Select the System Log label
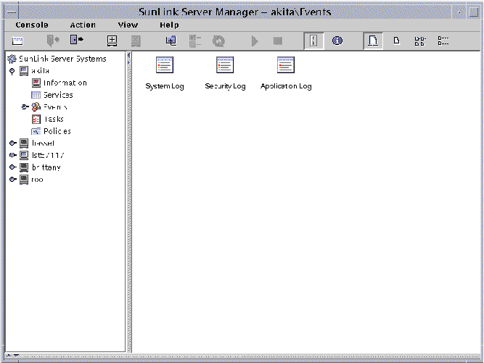 click(x=165, y=86)
